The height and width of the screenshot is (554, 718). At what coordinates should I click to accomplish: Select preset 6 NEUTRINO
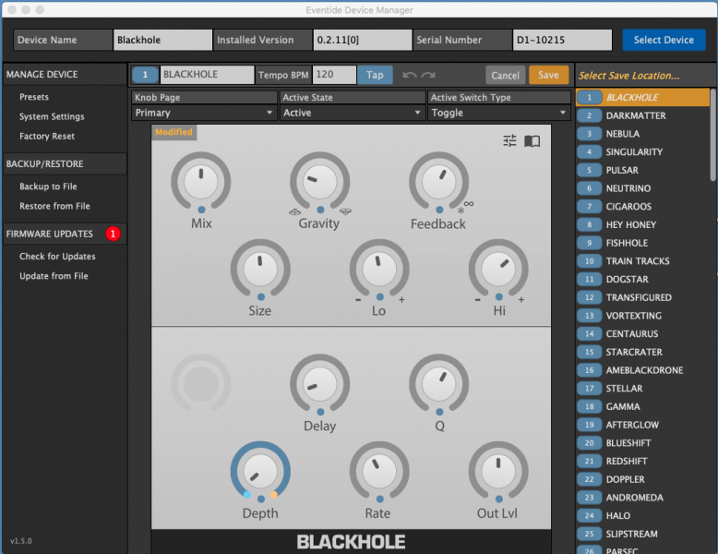point(642,188)
